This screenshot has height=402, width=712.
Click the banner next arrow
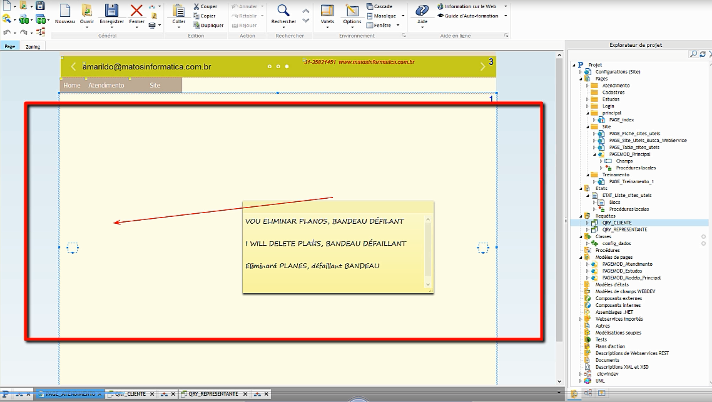click(x=482, y=67)
